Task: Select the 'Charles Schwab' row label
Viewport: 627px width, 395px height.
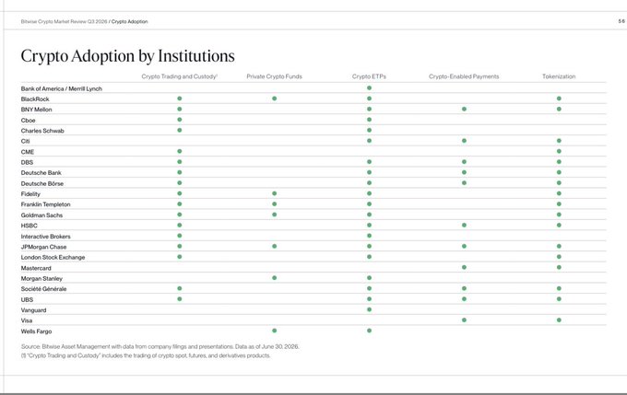Action: tap(42, 131)
